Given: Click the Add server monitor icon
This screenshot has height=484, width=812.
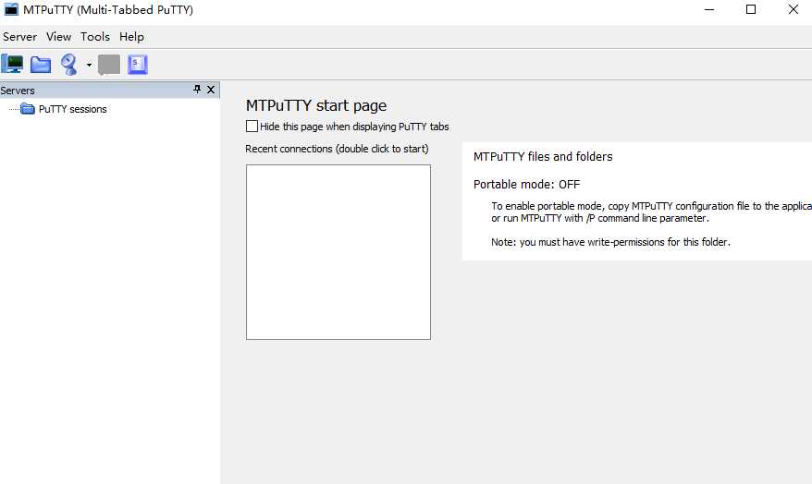Looking at the screenshot, I should [x=12, y=64].
